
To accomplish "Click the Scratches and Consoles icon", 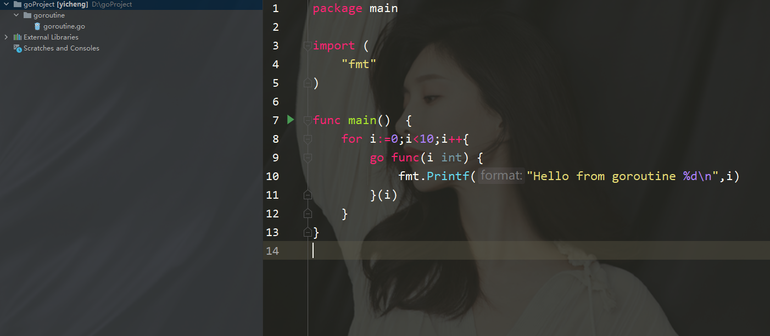I will pyautogui.click(x=18, y=48).
